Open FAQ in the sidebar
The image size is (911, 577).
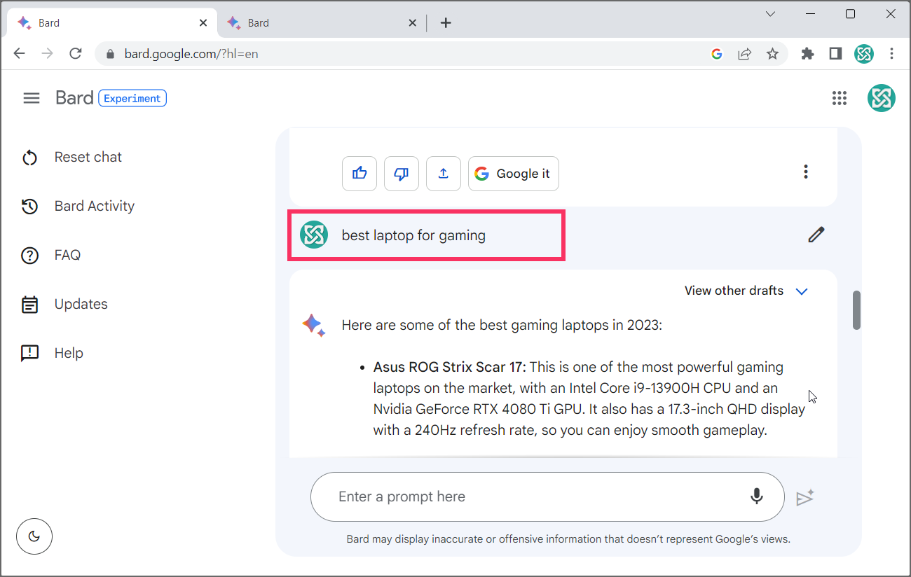click(x=51, y=255)
